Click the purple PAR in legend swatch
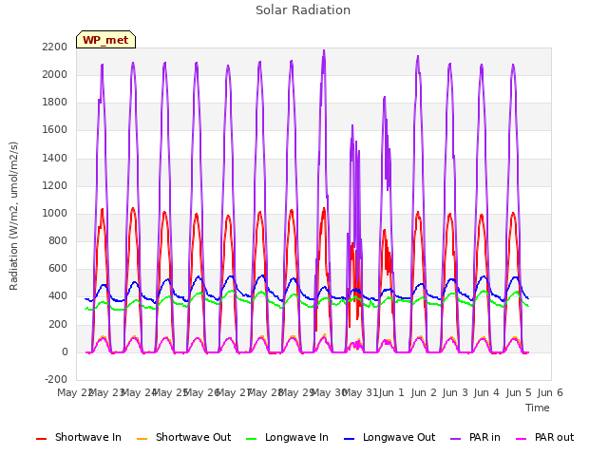 456,439
